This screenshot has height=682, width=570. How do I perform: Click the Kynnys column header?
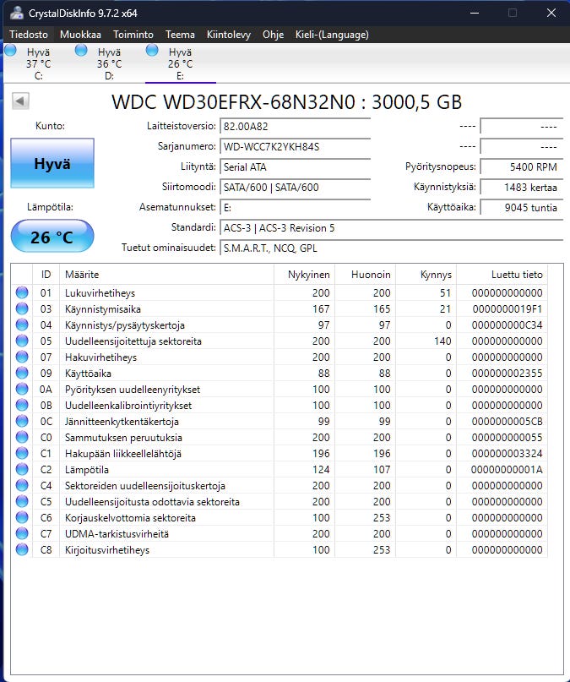point(426,275)
